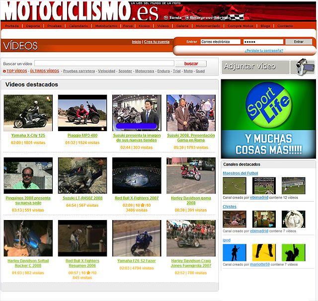Click the Entrar login button
The width and height of the screenshot is (318, 301).
[299, 42]
